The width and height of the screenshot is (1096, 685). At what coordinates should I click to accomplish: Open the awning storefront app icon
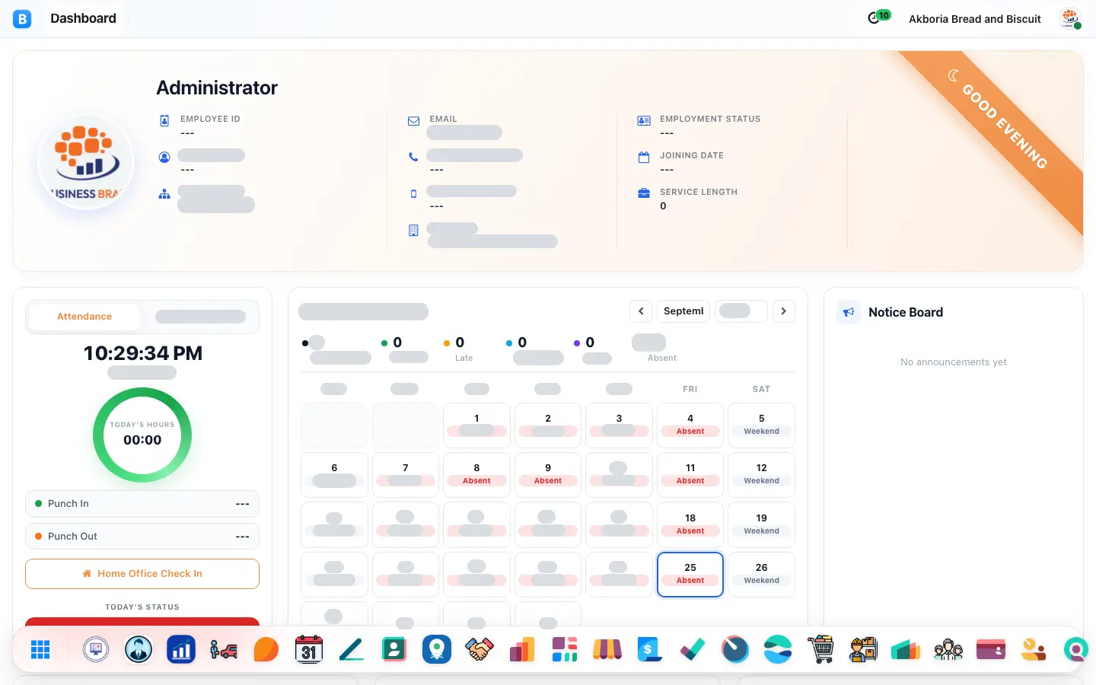click(x=607, y=649)
